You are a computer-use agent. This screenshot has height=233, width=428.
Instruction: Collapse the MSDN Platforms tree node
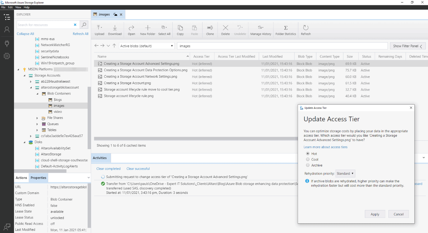tap(18, 69)
